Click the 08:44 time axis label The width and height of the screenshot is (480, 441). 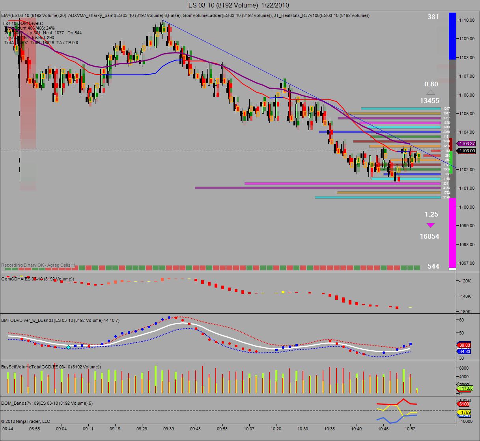[x=8, y=428]
